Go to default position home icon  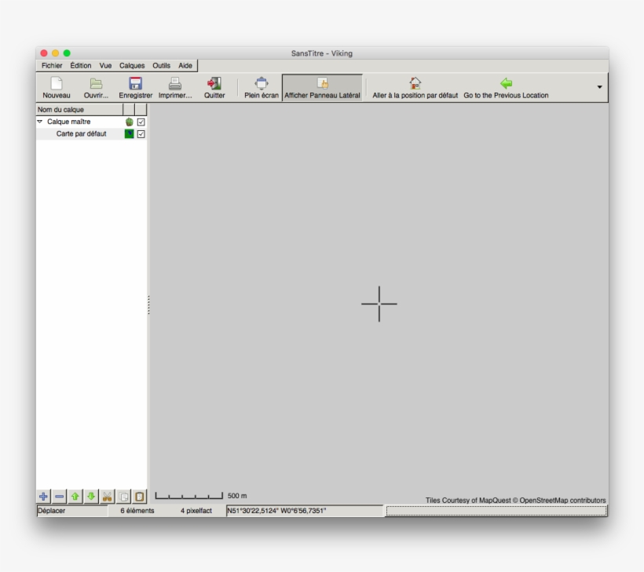point(415,83)
